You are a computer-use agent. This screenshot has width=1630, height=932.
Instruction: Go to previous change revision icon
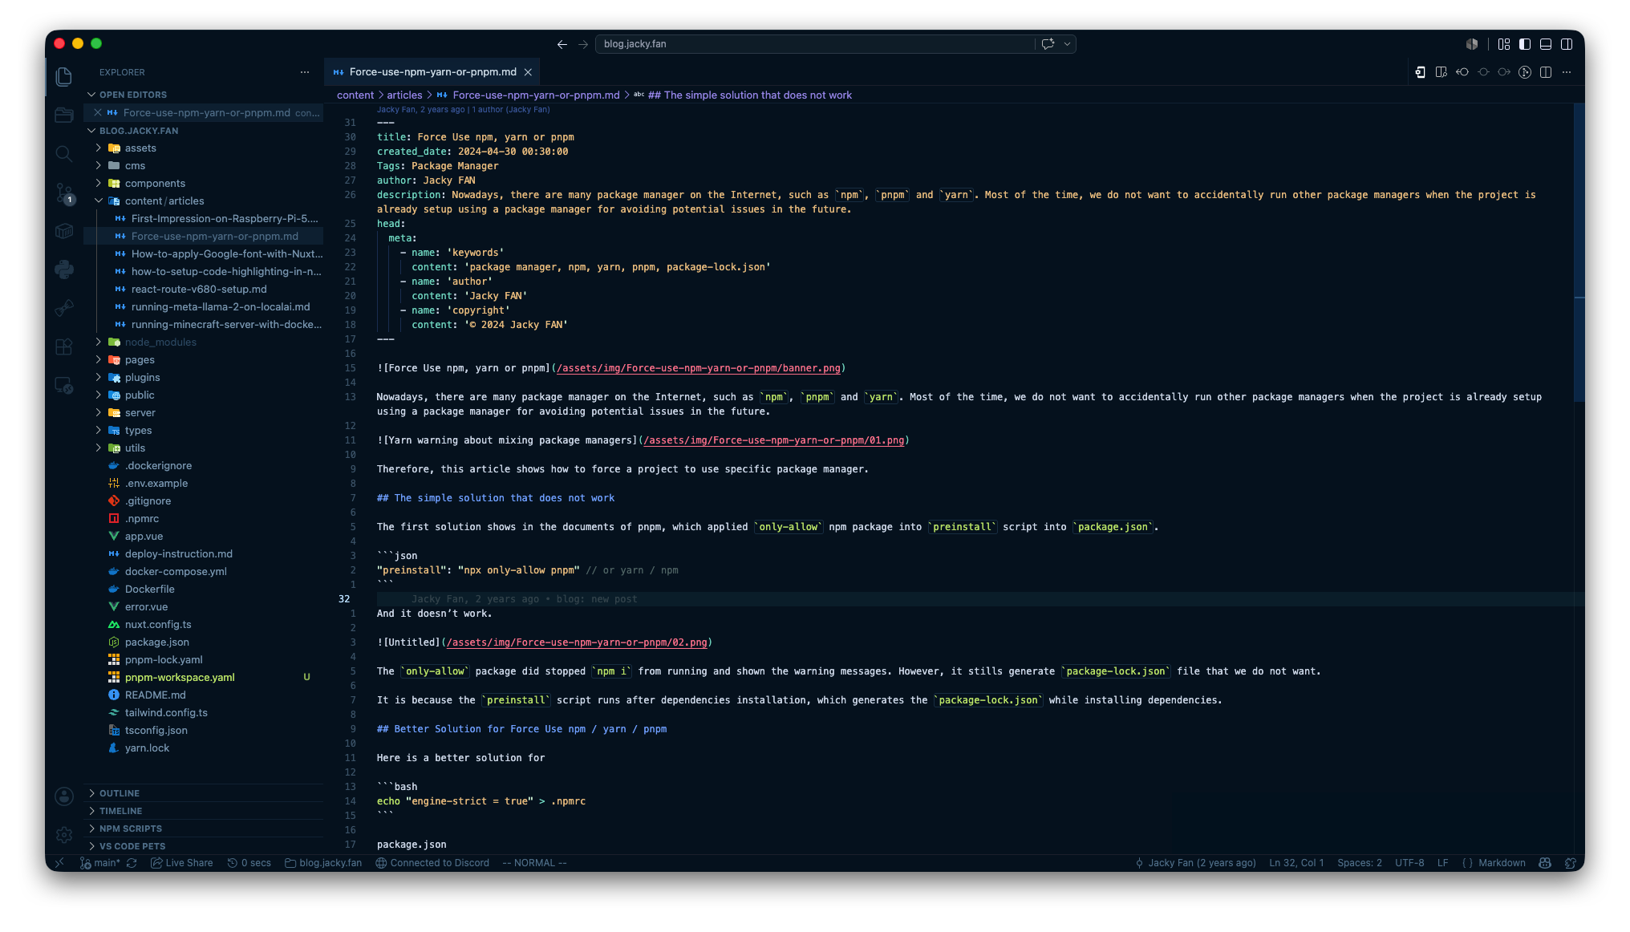tap(1462, 72)
